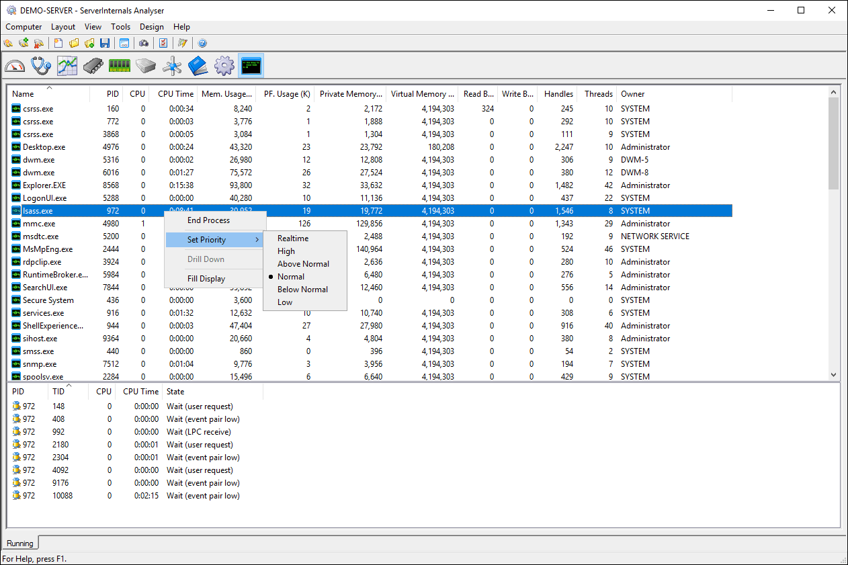
Task: Open the network hub view
Action: (x=172, y=66)
